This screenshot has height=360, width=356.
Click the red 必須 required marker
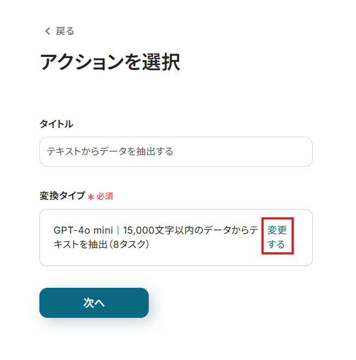105,196
